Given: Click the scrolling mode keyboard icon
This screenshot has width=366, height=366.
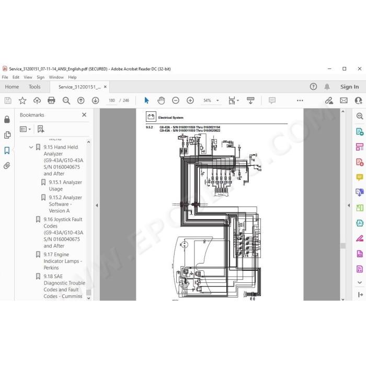Looking at the screenshot, I should point(250,100).
